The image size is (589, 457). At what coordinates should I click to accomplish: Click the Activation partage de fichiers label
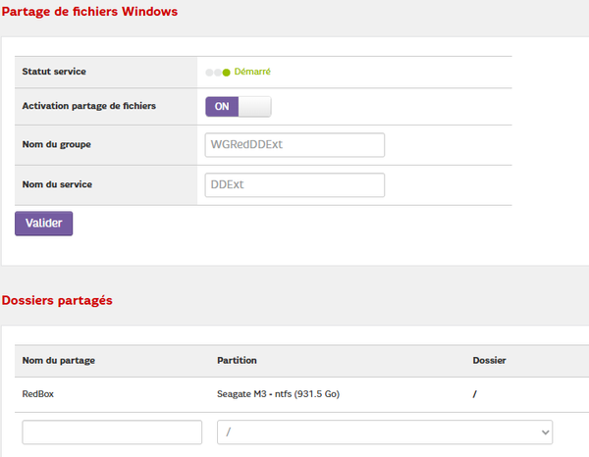pos(88,106)
